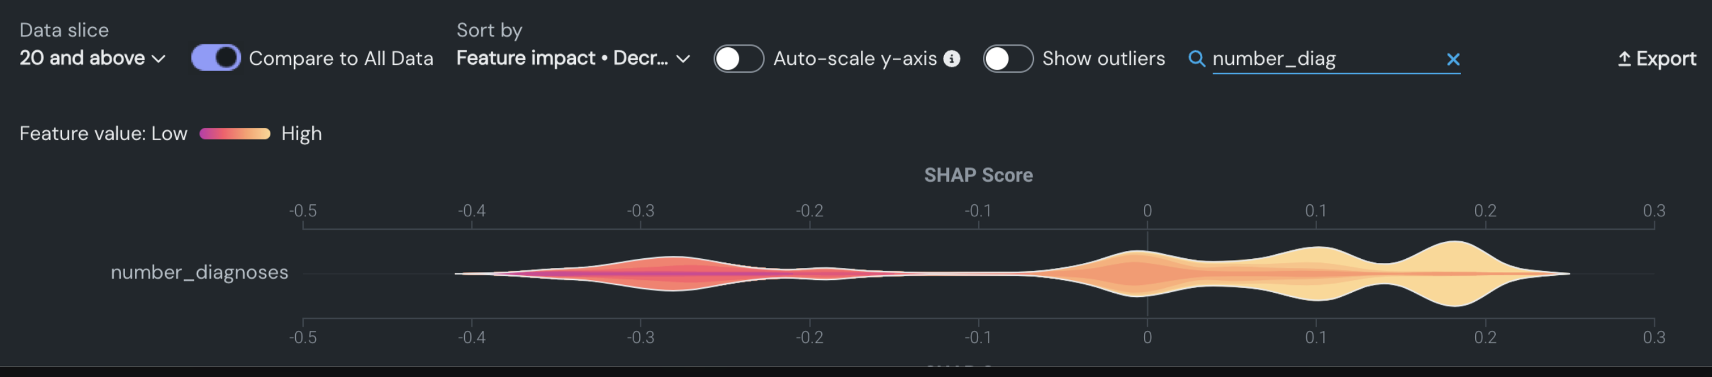Click the Feature value gradient legend bar
Viewport: 1712px width, 377px height.
click(235, 134)
